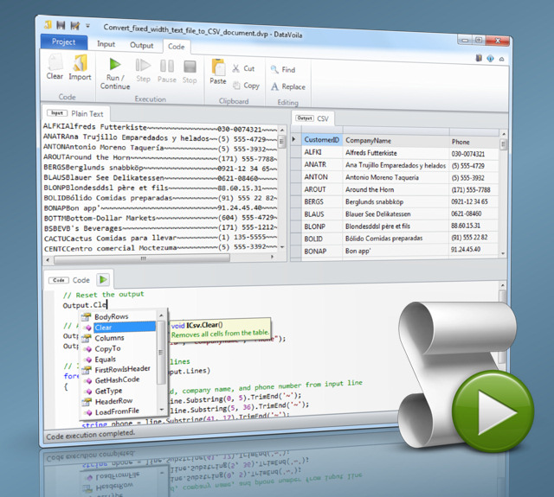Image resolution: width=554 pixels, height=497 pixels.
Task: Select the CSV output tab
Action: click(x=312, y=118)
